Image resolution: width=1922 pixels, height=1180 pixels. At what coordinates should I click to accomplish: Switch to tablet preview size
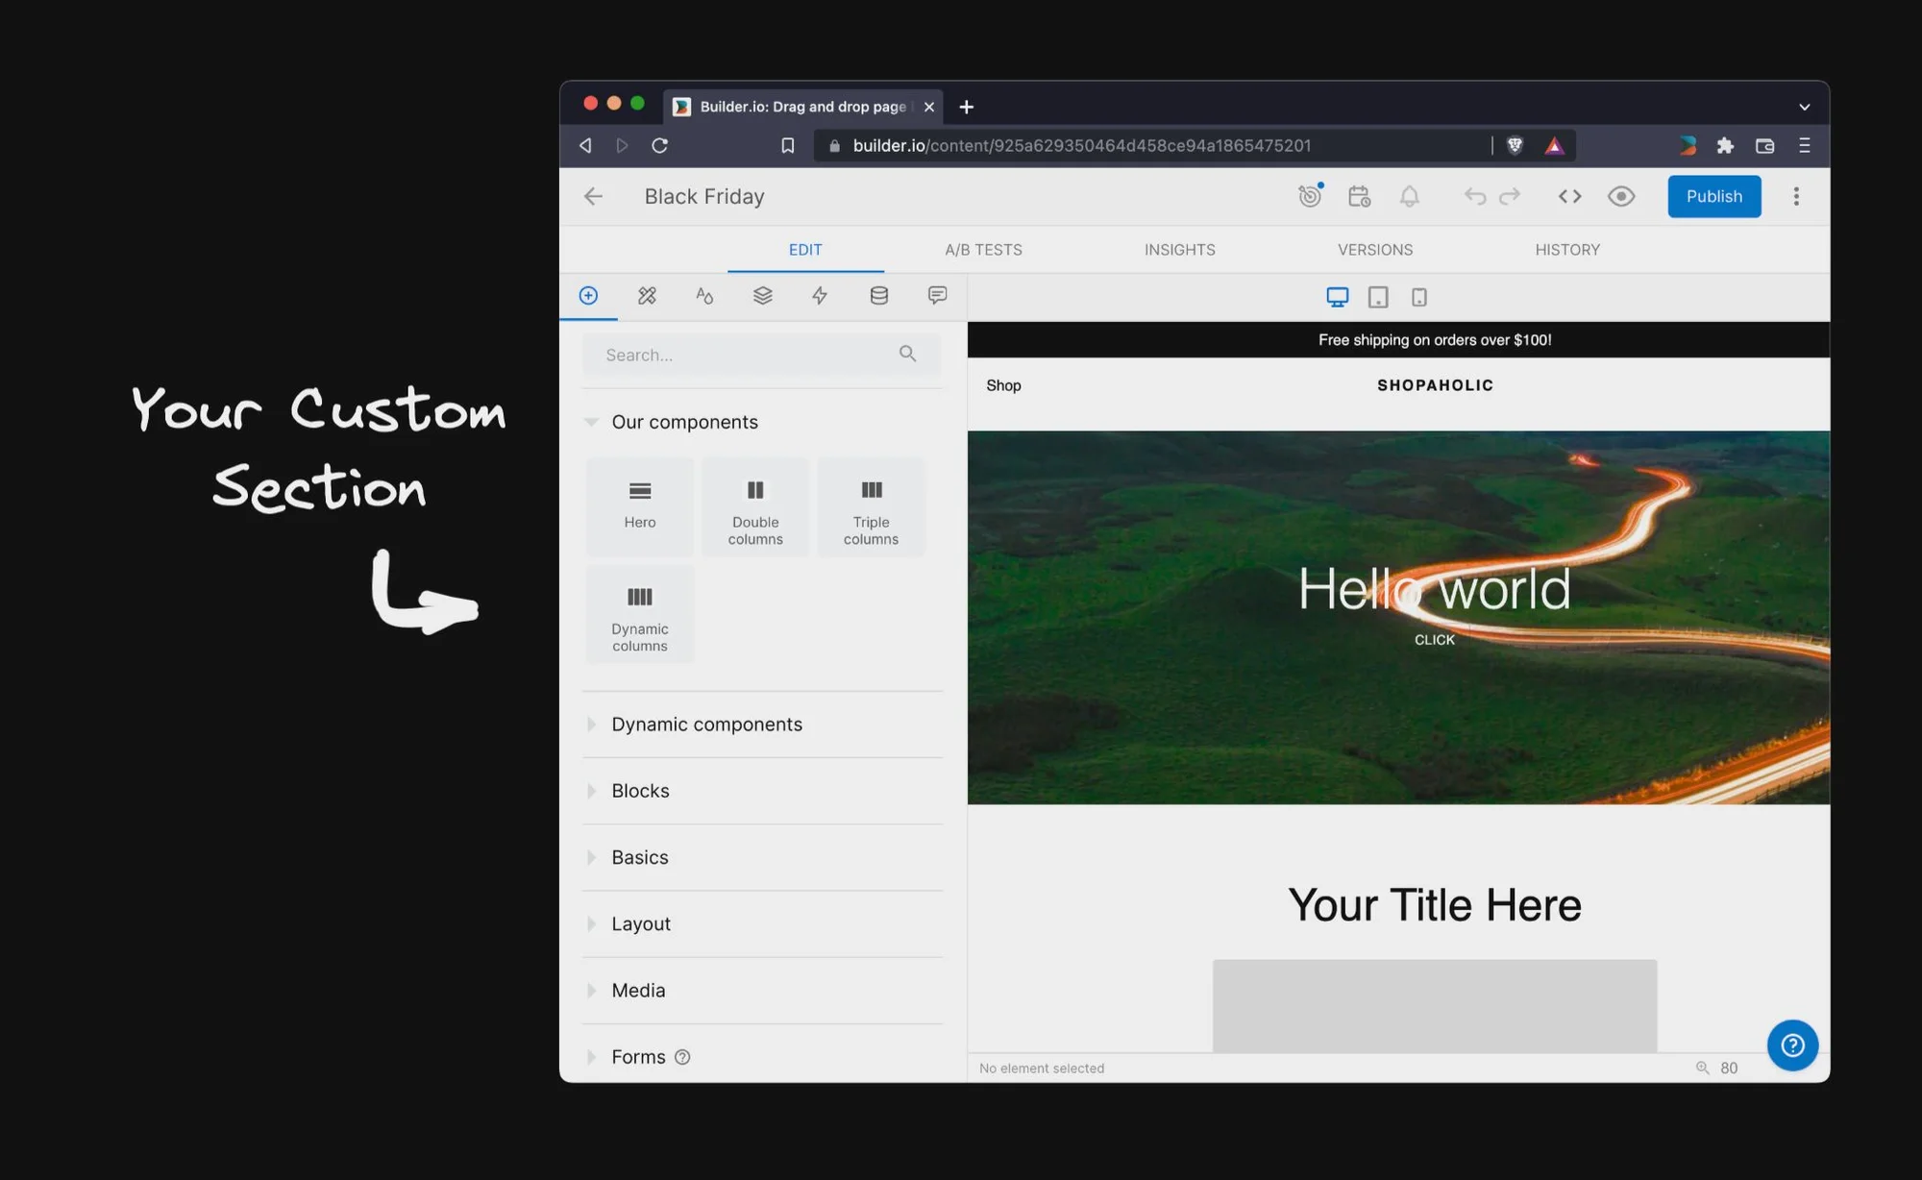coord(1378,298)
